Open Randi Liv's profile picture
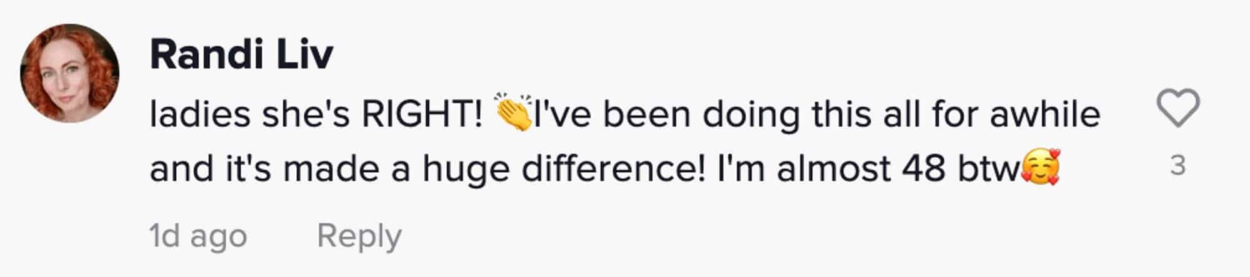The image size is (1250, 277). coord(69,74)
